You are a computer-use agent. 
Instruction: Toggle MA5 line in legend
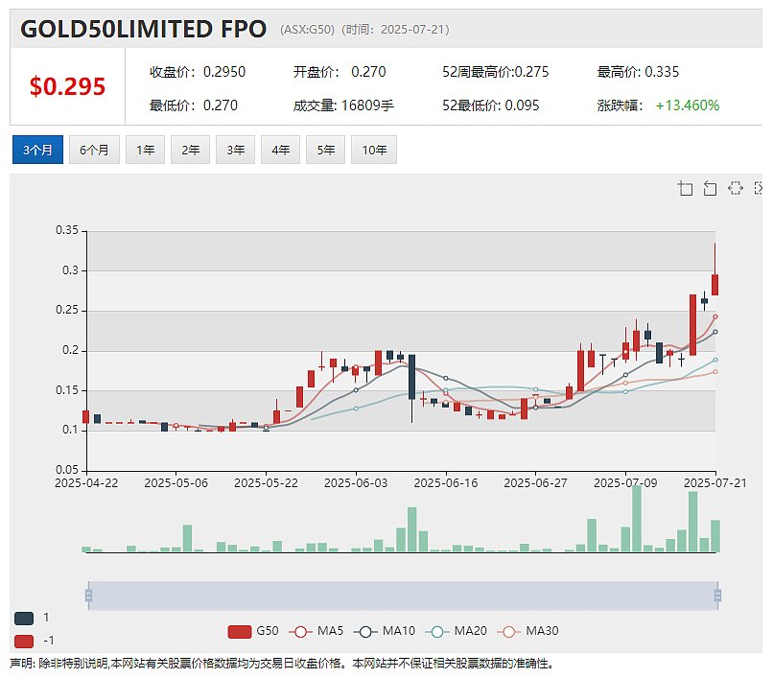[316, 631]
